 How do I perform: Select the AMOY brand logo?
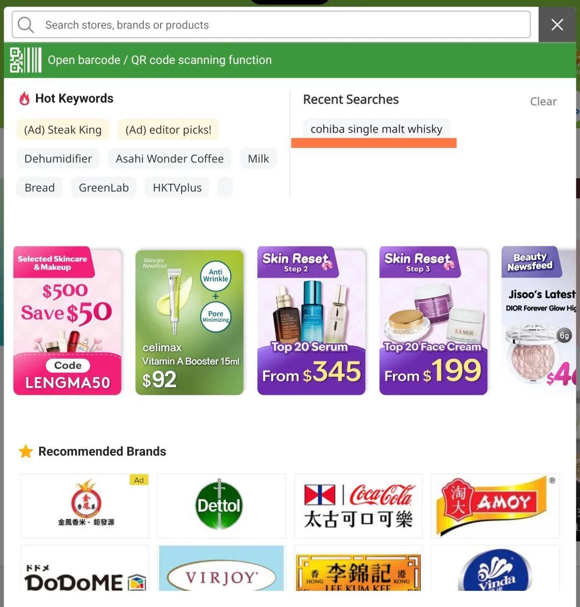pos(495,505)
